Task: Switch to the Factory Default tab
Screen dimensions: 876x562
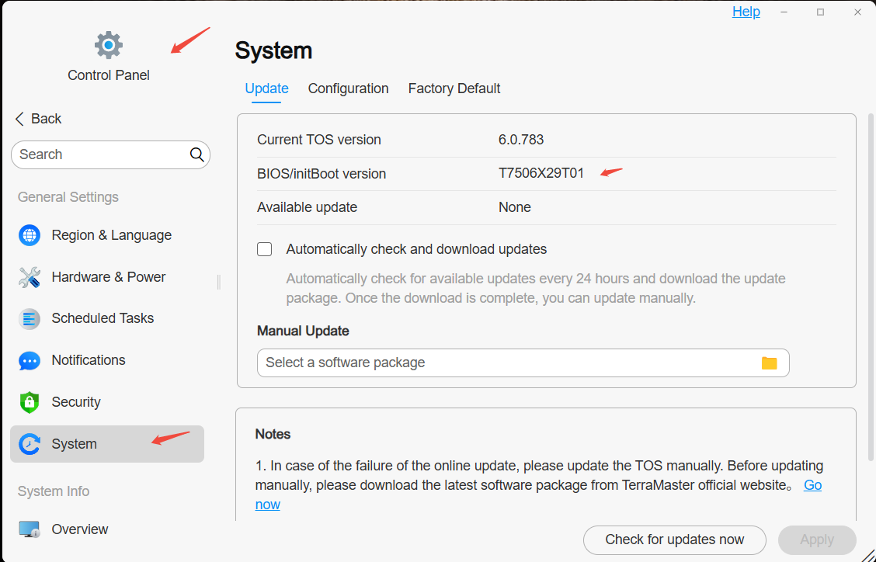Action: (454, 88)
